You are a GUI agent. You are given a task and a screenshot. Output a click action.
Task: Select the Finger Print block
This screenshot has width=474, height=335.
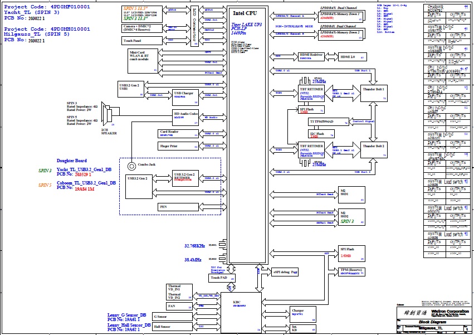[178, 146]
